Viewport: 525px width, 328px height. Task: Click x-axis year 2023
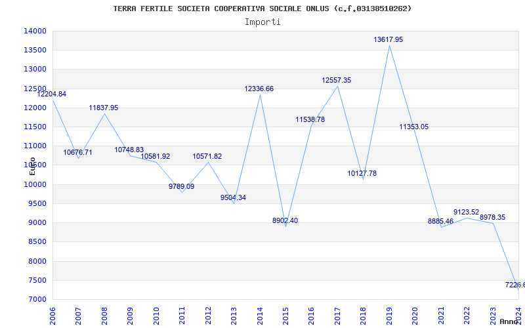(493, 316)
